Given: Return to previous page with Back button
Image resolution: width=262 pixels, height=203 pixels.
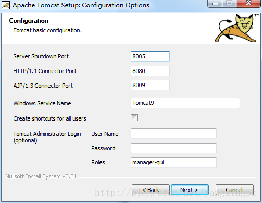Looking at the screenshot, I should click(151, 190).
